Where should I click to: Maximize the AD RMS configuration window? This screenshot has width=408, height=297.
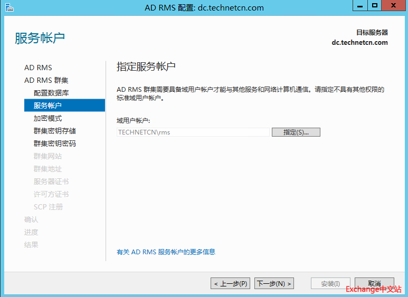pos(375,6)
